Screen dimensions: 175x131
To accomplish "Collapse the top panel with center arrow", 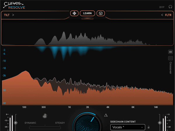I will pyautogui.click(x=87, y=18).
